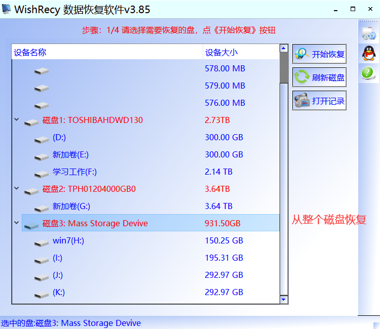Click the 195.31 GB size value

tap(224, 258)
